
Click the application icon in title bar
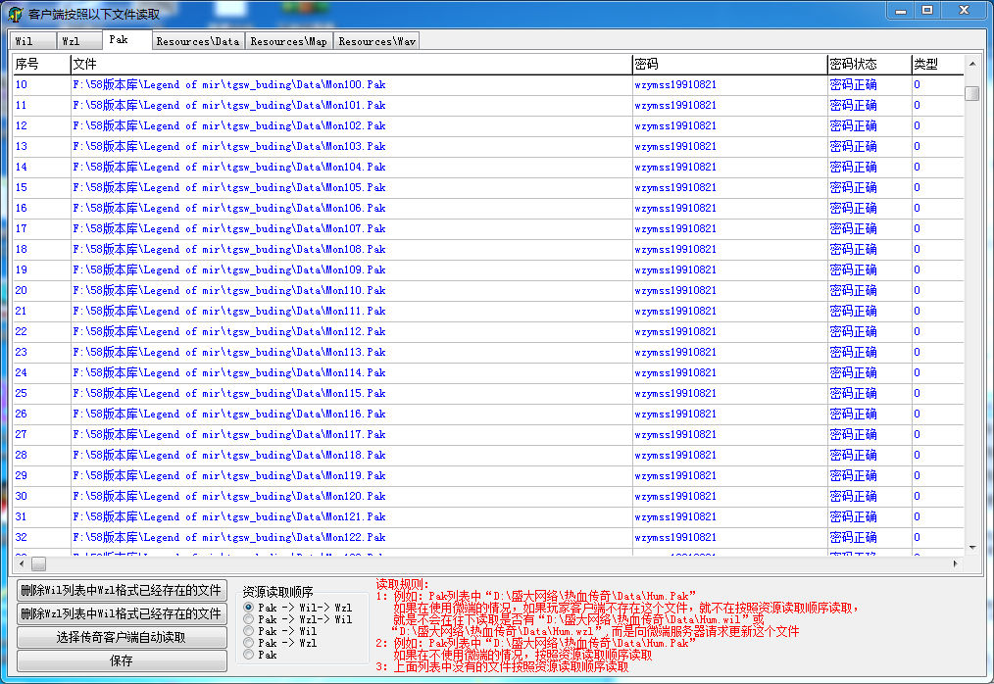16,14
